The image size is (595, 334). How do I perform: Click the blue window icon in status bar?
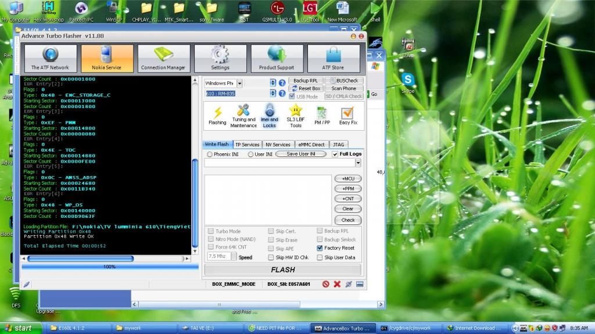pos(360,284)
